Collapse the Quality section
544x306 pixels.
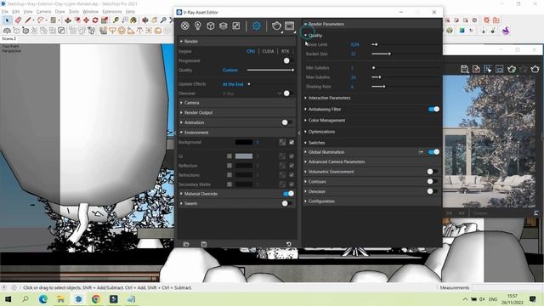[x=372, y=36]
